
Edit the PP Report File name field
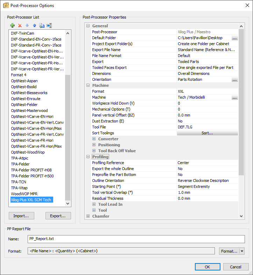coord(136,239)
